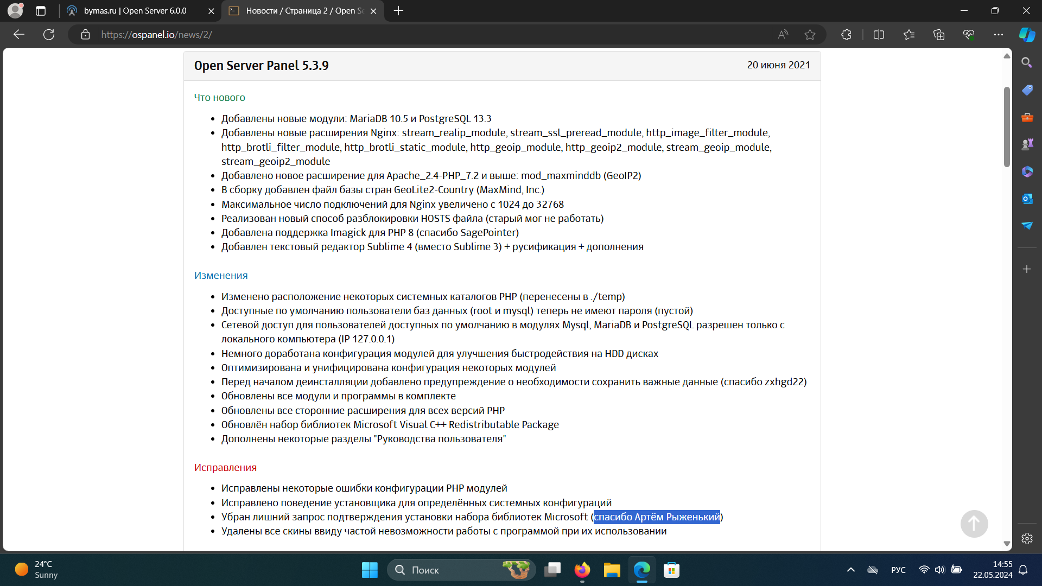This screenshot has width=1042, height=586.
Task: Open sidebar Search icon
Action: [x=1027, y=63]
